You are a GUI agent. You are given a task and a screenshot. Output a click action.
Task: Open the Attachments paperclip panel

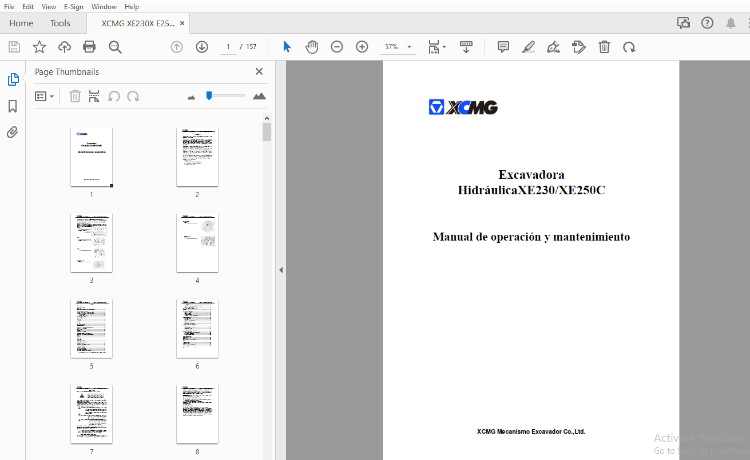tap(13, 133)
